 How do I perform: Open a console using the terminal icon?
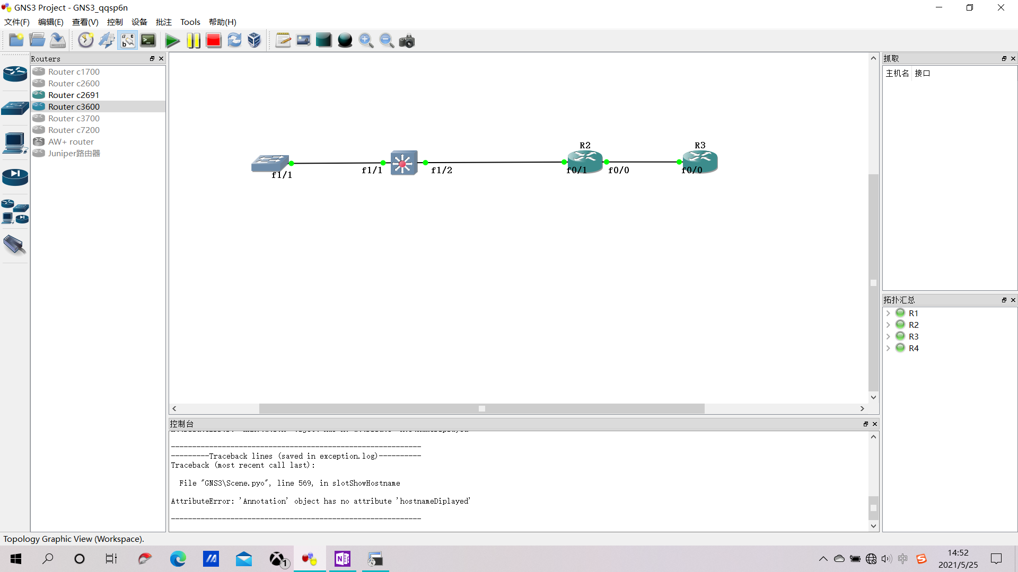[148, 40]
